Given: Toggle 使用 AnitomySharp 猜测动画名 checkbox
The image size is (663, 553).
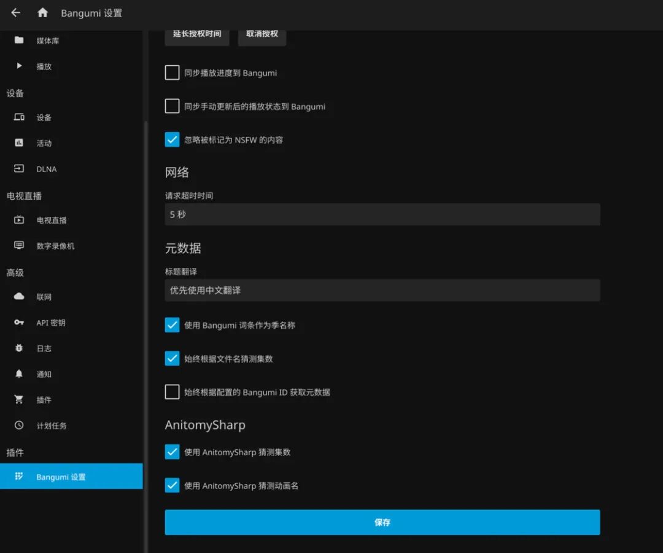Looking at the screenshot, I should coord(172,485).
